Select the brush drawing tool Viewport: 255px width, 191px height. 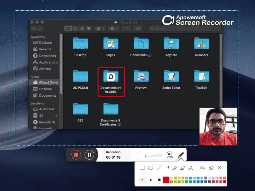(x=175, y=168)
